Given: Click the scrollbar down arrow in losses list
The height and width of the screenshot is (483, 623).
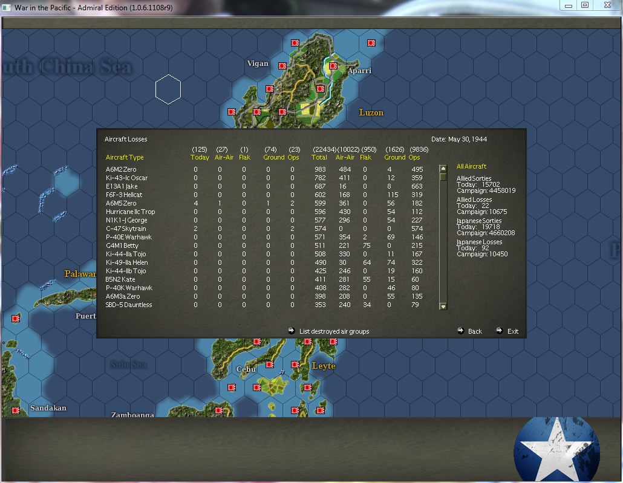Looking at the screenshot, I should coord(443,306).
